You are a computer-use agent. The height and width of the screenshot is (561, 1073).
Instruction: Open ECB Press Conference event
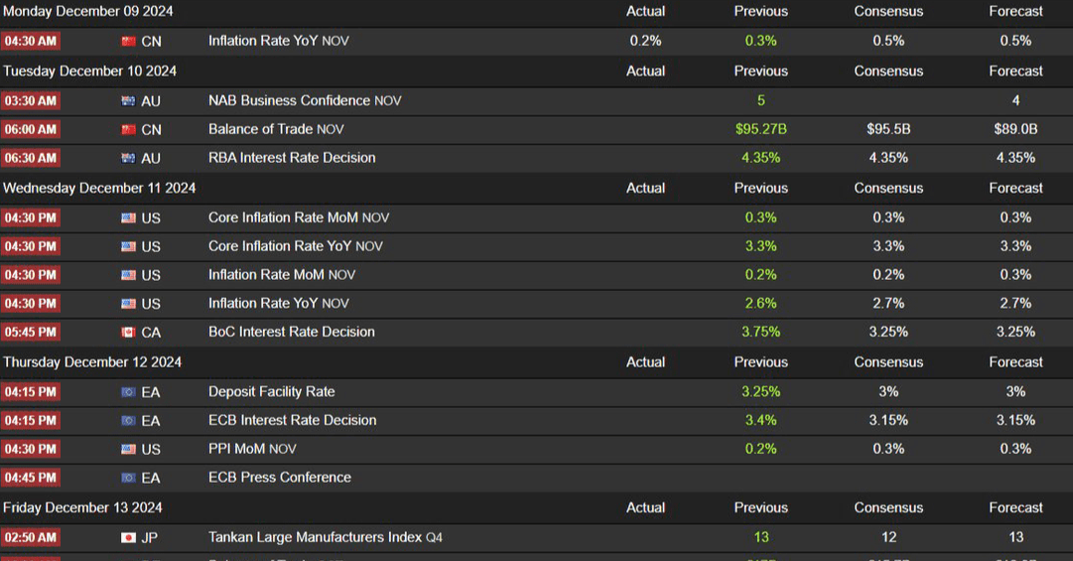point(280,478)
